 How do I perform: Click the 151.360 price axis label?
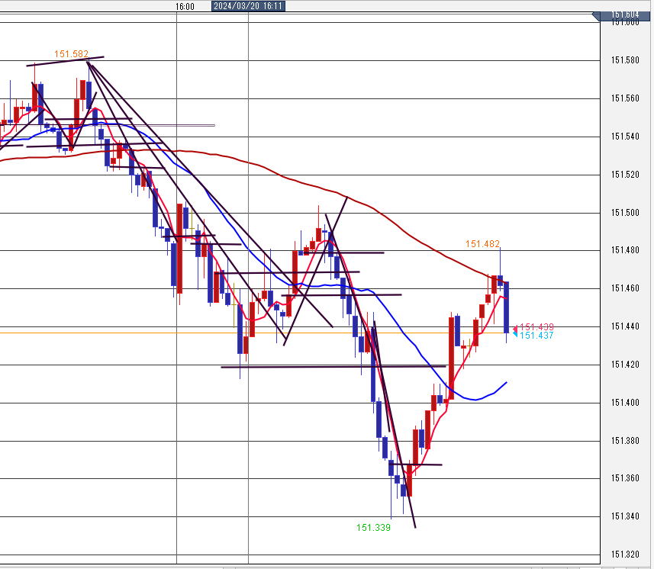click(625, 478)
